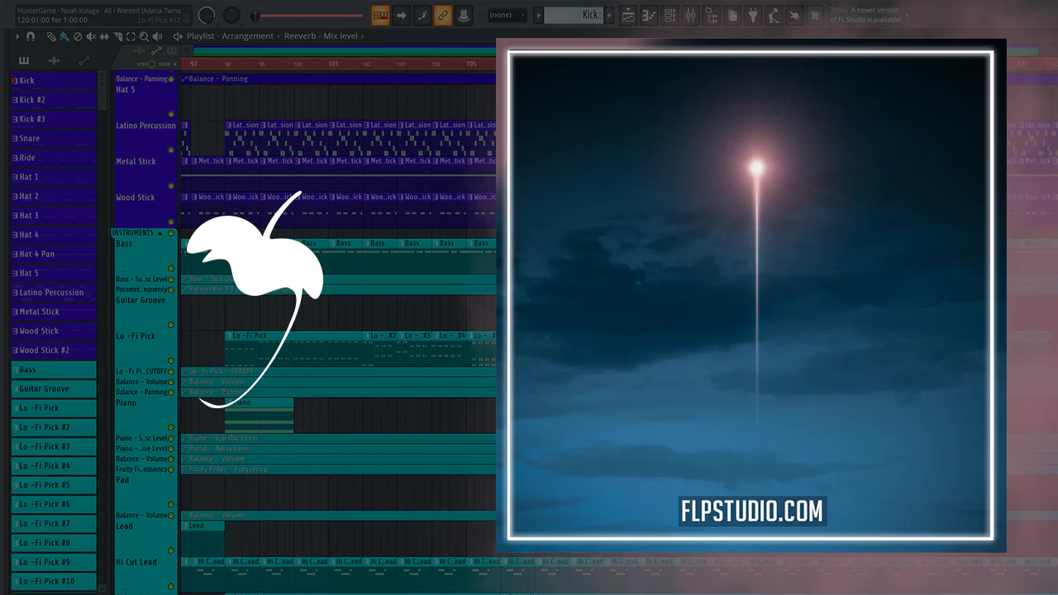The image size is (1058, 595).
Task: Open the Playlist view icon
Action: coord(628,15)
